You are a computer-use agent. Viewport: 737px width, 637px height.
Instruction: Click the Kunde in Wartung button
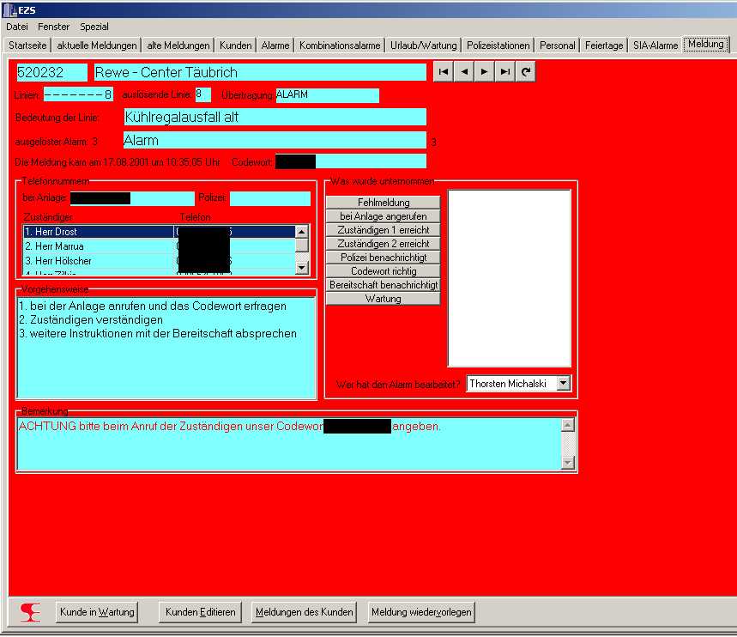97,612
